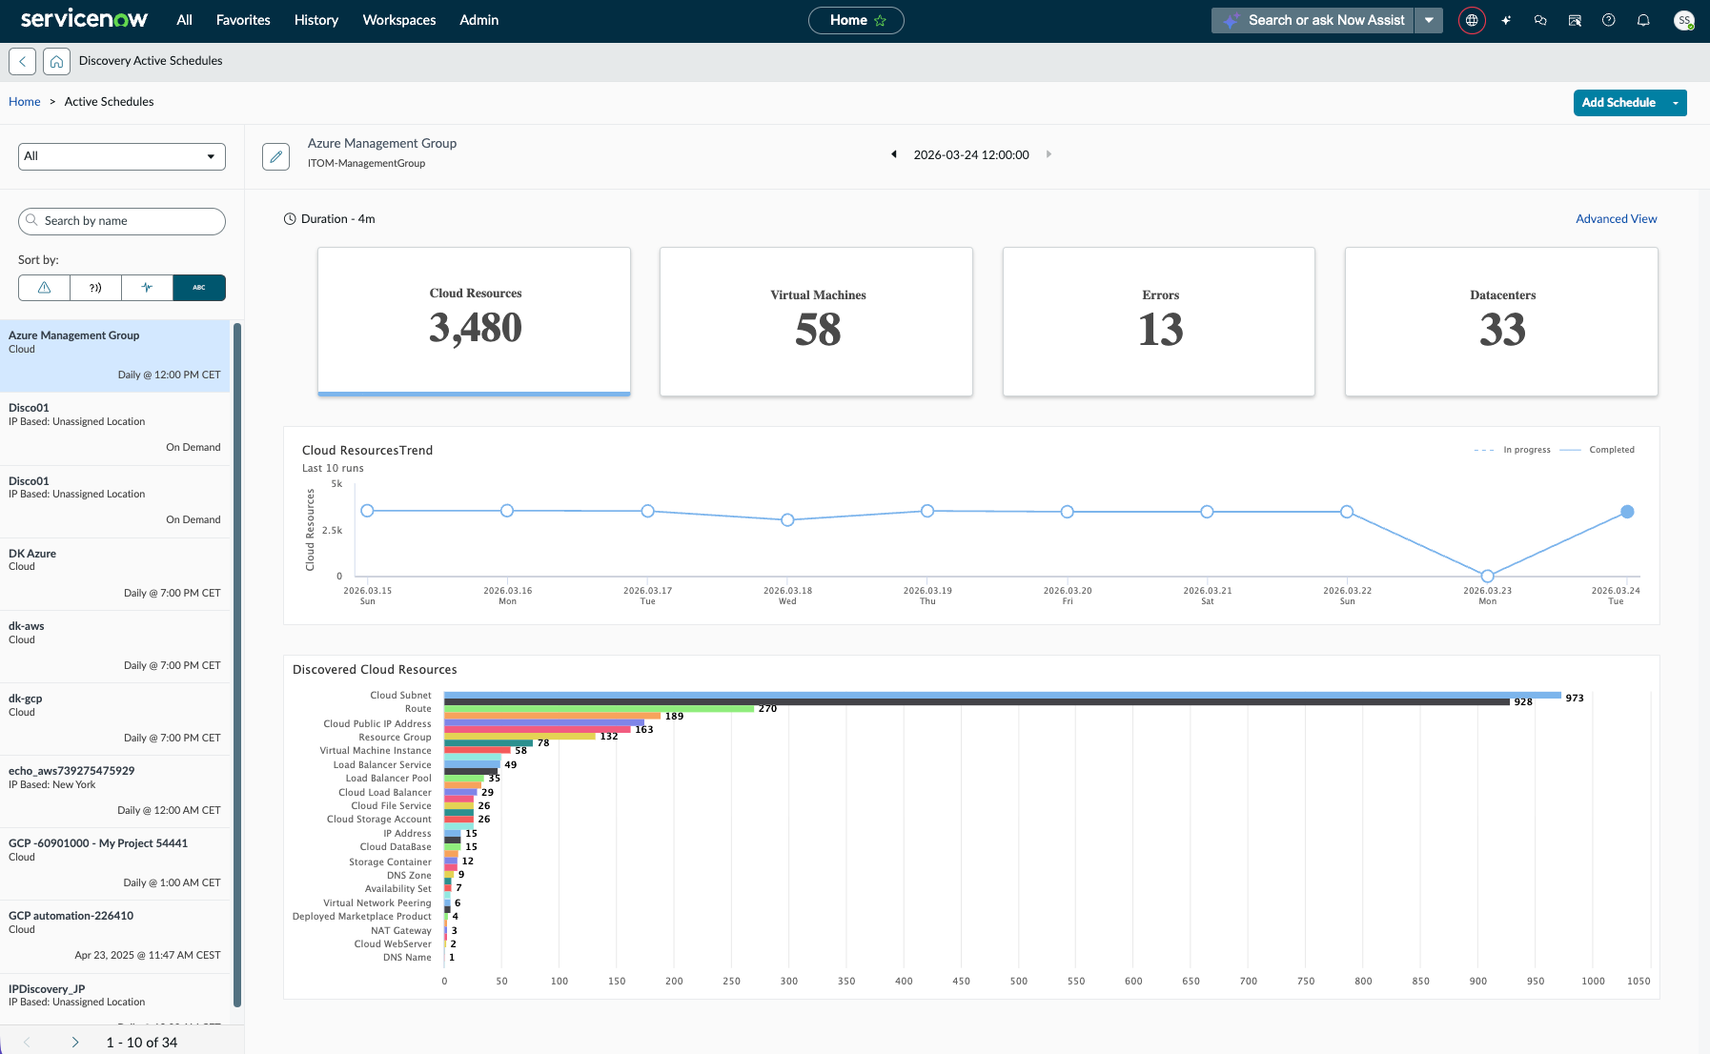1710x1054 pixels.
Task: Click the 2026.03.24 trend data point
Action: 1627,512
